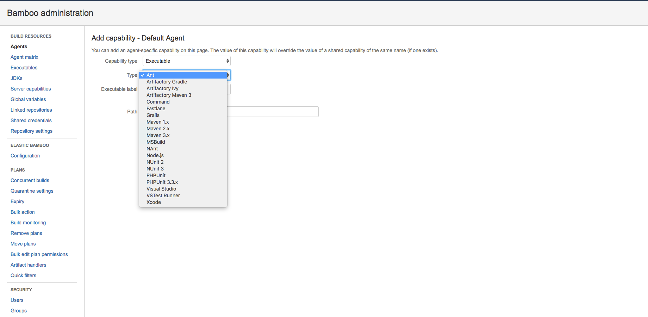
Task: Select Maven 3.x option
Action: point(183,135)
